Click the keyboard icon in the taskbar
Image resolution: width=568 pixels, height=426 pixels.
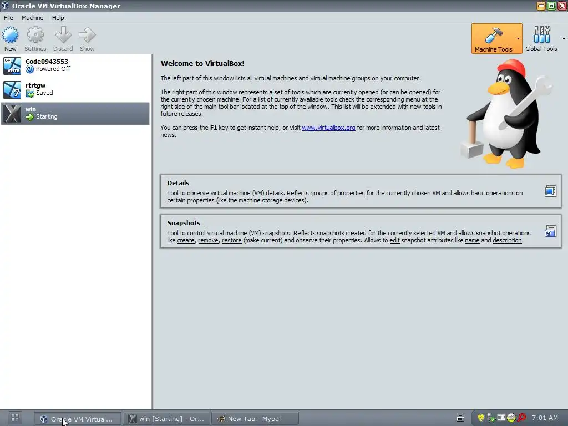point(460,418)
